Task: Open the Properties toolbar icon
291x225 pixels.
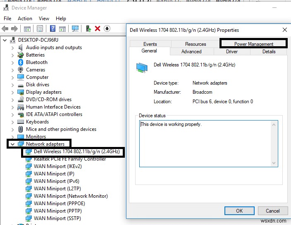Action: (x=40, y=29)
